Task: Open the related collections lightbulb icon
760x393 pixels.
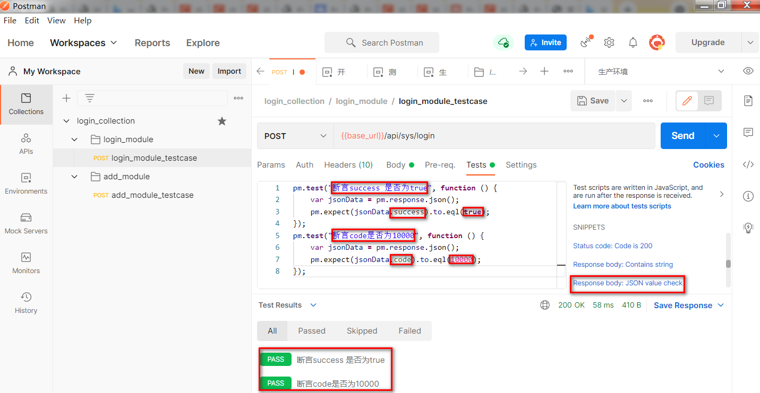Action: (x=748, y=228)
